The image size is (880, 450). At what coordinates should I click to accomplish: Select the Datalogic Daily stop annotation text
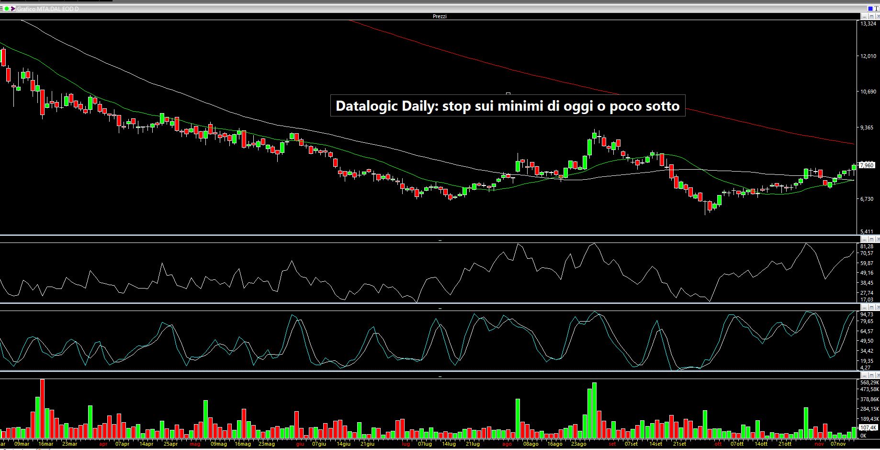pyautogui.click(x=508, y=105)
